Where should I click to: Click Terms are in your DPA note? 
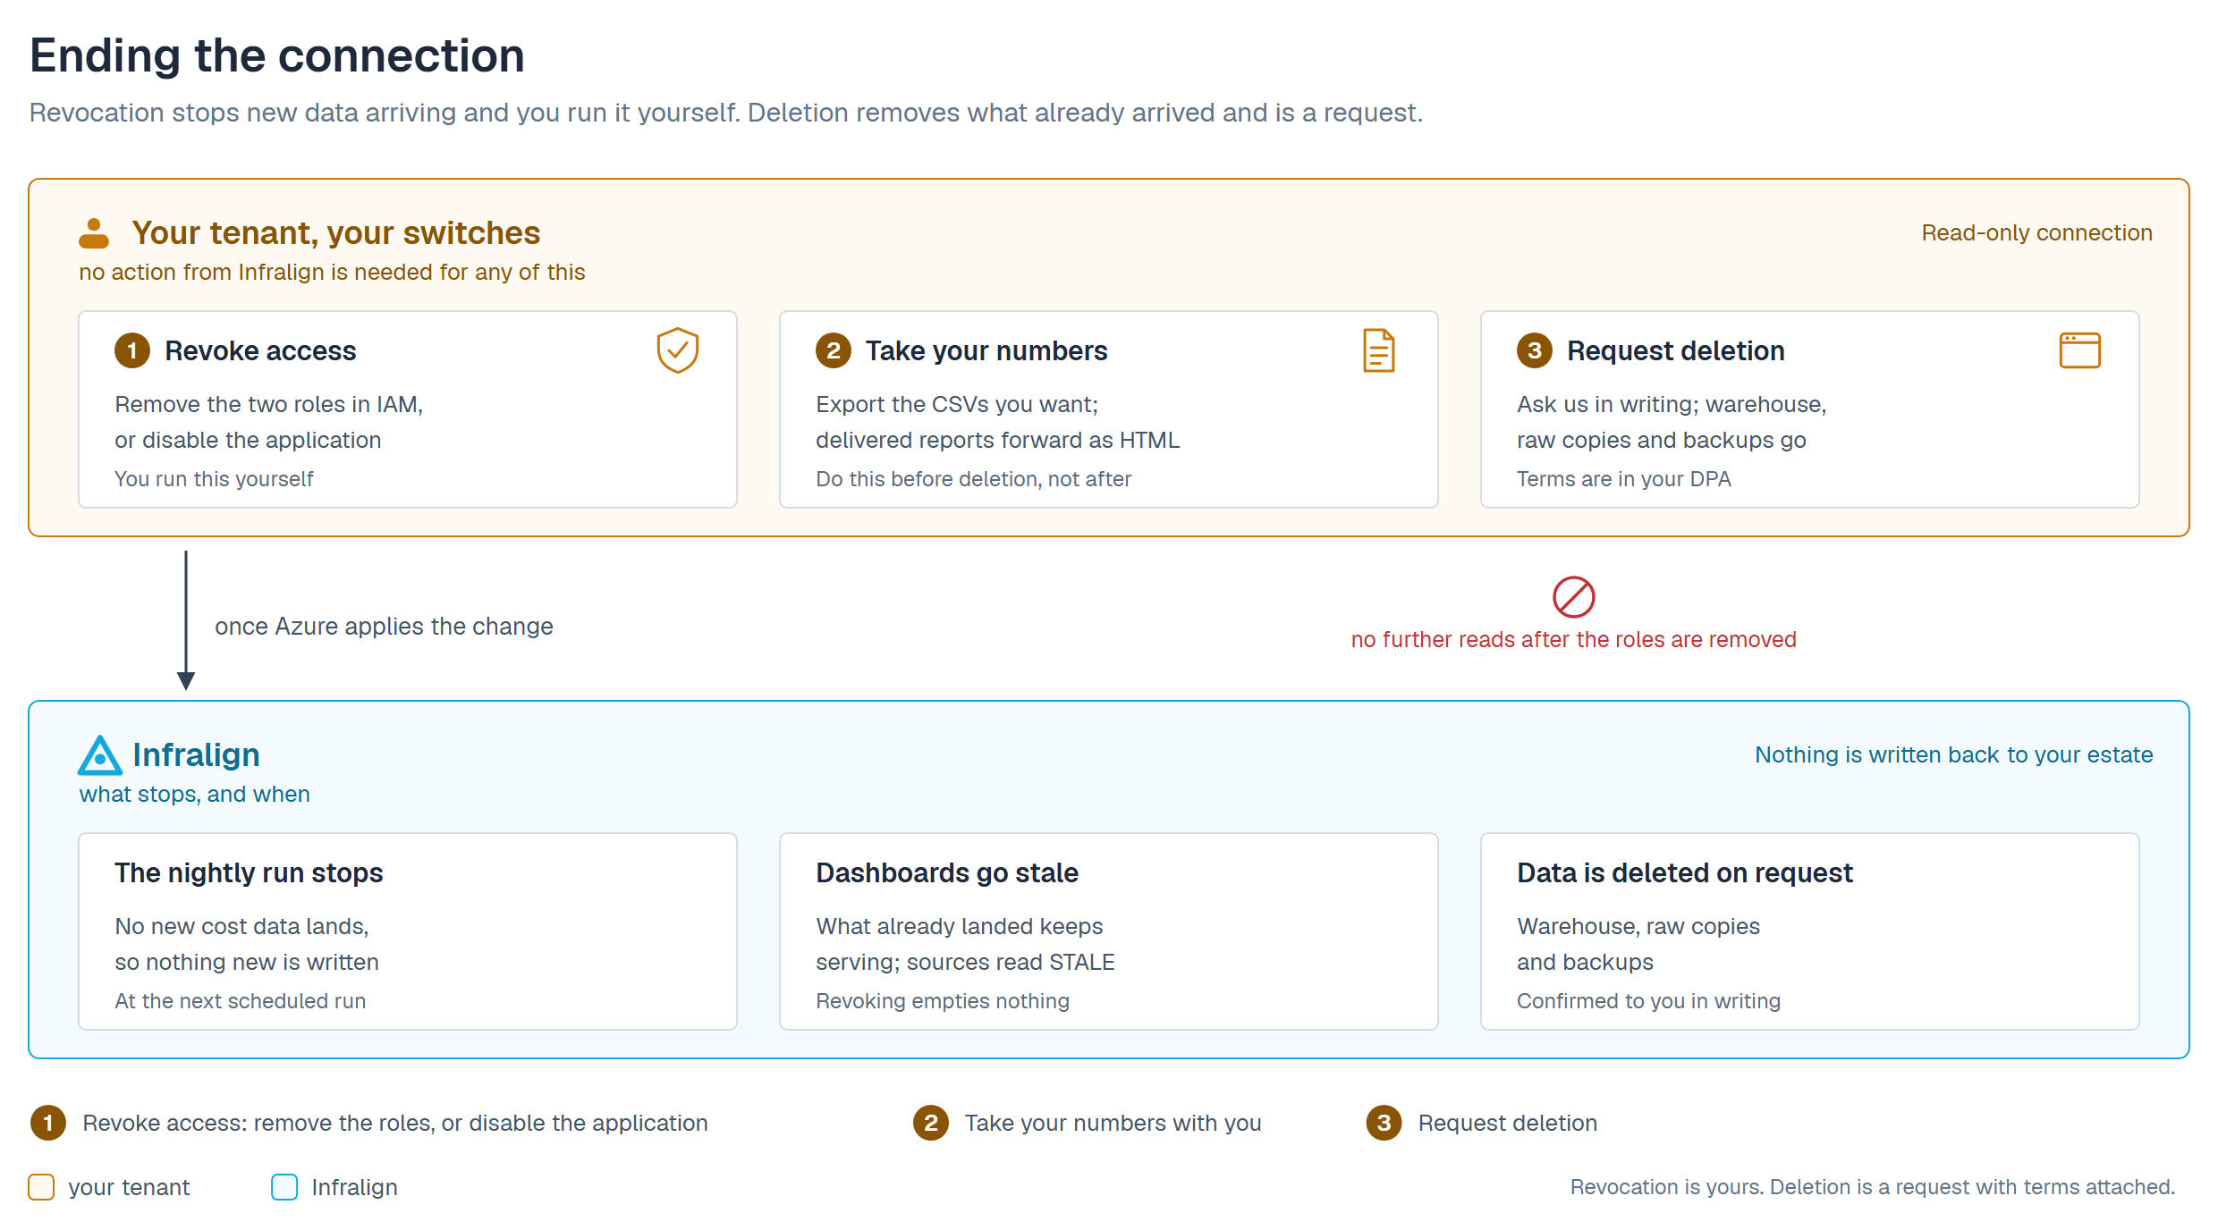(1624, 479)
